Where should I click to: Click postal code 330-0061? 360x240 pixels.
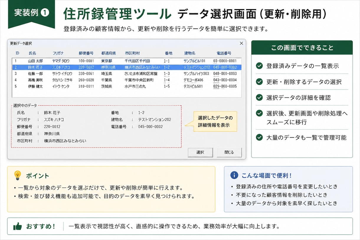(86, 74)
